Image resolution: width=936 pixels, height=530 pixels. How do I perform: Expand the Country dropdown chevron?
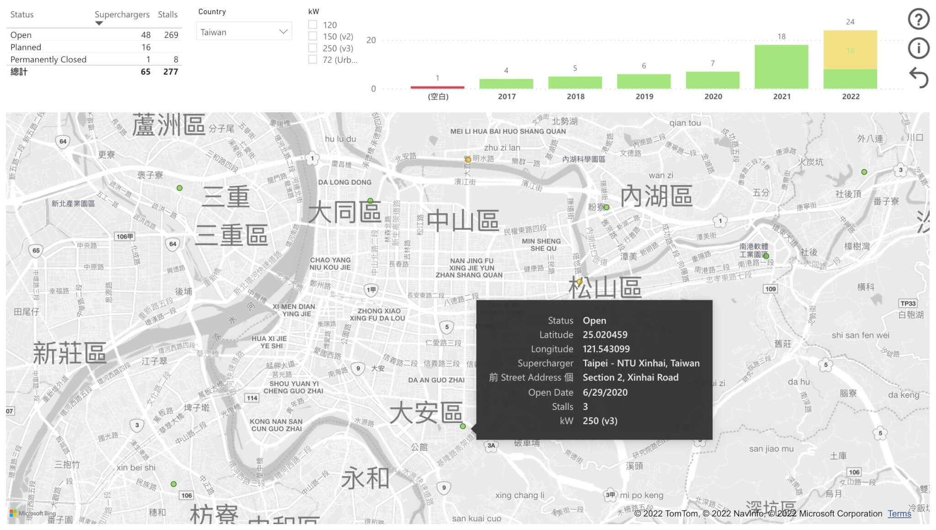pyautogui.click(x=283, y=32)
